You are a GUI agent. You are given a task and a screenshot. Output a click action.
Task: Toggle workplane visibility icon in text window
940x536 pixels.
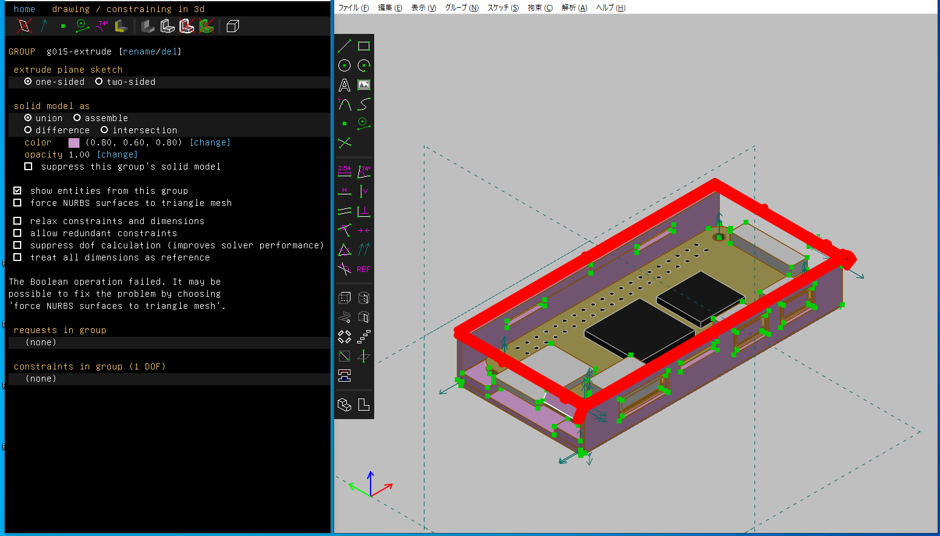[x=24, y=26]
